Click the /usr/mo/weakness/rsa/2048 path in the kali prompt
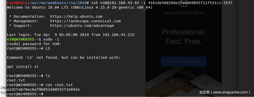 point(58,3)
